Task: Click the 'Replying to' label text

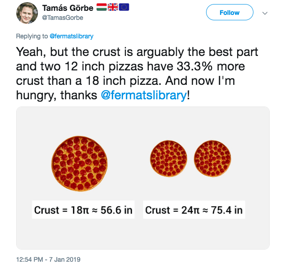Action: pos(32,36)
